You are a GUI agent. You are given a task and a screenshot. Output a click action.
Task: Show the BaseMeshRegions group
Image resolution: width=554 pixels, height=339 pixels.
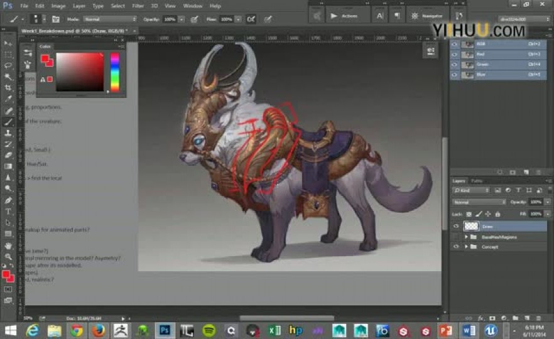click(x=456, y=237)
